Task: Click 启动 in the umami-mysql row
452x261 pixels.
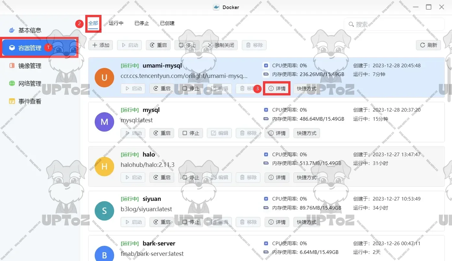Action: click(x=133, y=89)
